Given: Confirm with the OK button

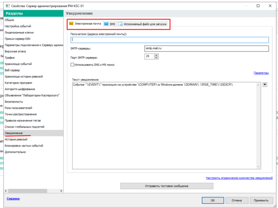Looking at the screenshot, I should coord(213,201).
